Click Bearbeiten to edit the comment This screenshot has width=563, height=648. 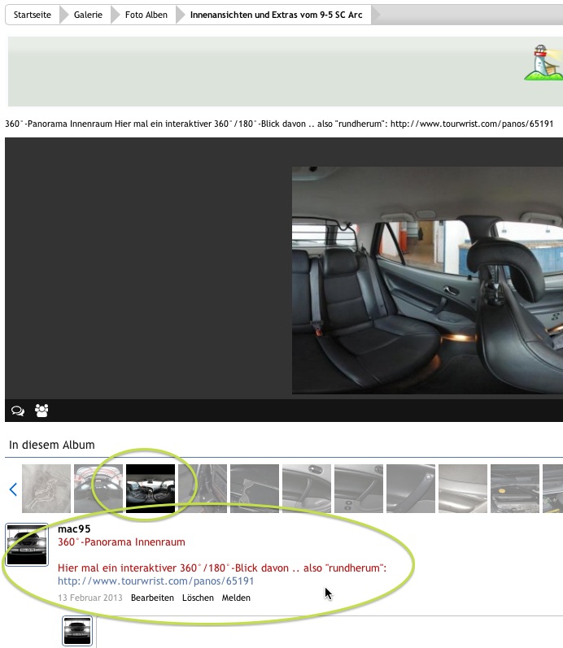(x=152, y=598)
